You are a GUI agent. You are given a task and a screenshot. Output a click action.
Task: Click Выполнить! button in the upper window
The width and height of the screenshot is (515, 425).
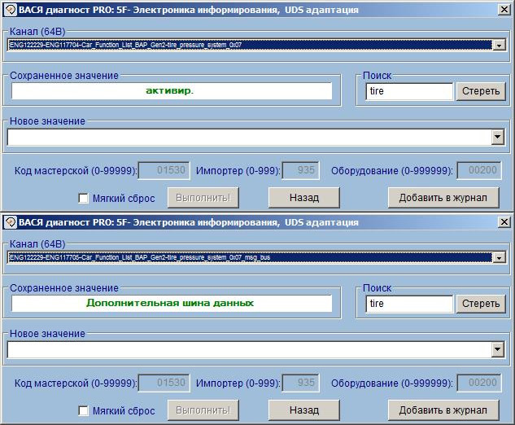pos(203,198)
